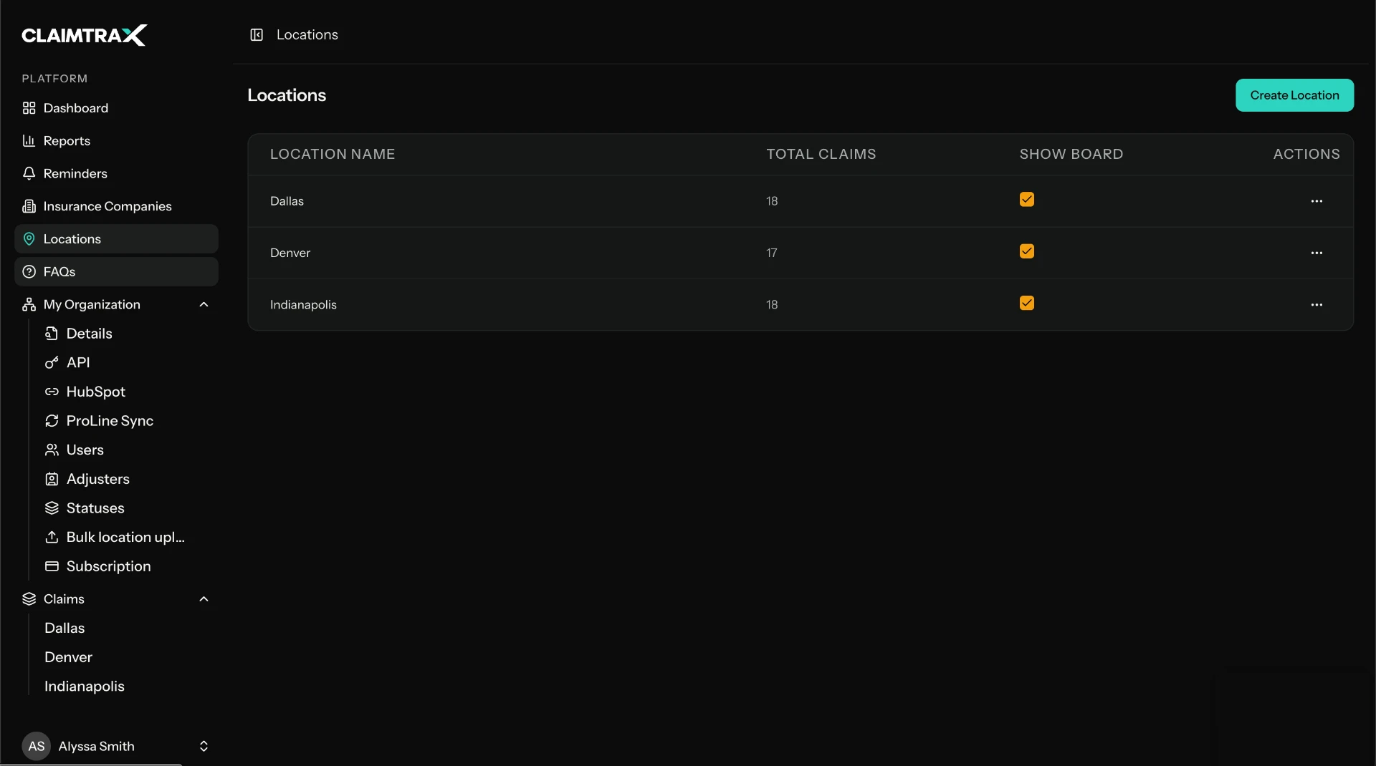Click the Subscription card icon
Viewport: 1376px width, 766px height.
pyautogui.click(x=52, y=566)
